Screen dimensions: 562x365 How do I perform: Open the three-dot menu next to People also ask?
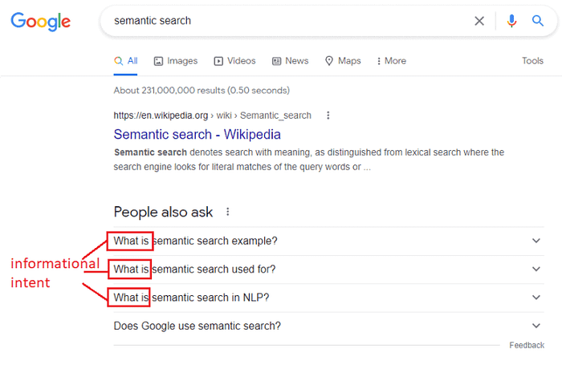(227, 212)
